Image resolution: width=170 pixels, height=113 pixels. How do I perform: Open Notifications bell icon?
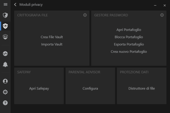pos(5,64)
